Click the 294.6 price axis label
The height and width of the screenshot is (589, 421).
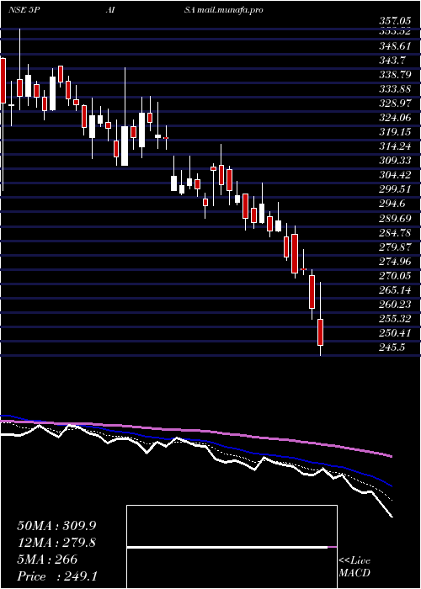click(392, 204)
